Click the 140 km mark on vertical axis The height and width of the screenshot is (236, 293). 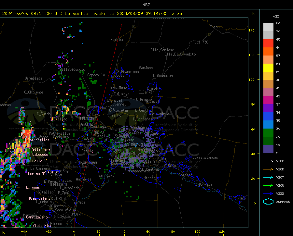(x=251, y=31)
